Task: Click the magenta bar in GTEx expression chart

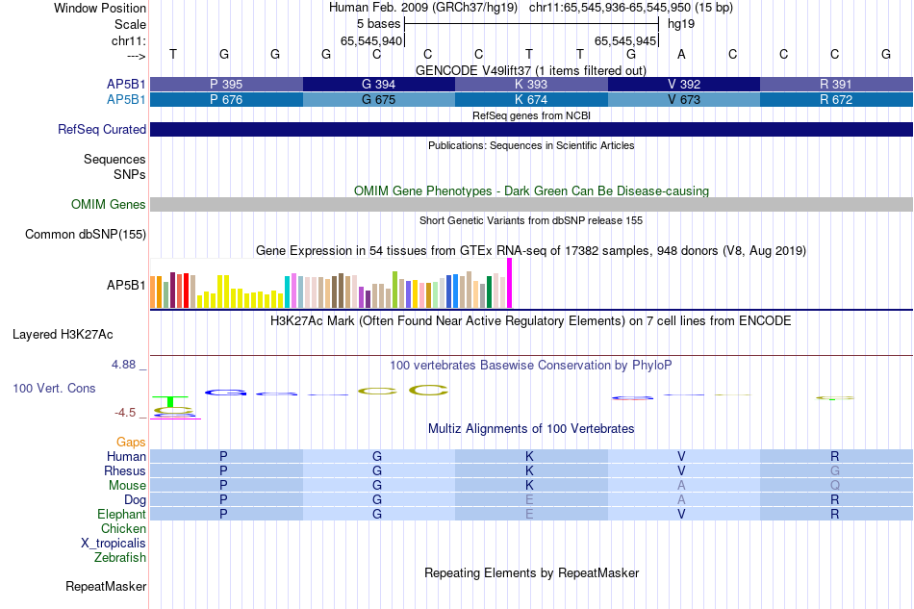Action: pos(510,283)
